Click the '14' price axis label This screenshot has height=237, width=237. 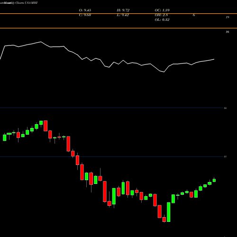click(x=225, y=108)
